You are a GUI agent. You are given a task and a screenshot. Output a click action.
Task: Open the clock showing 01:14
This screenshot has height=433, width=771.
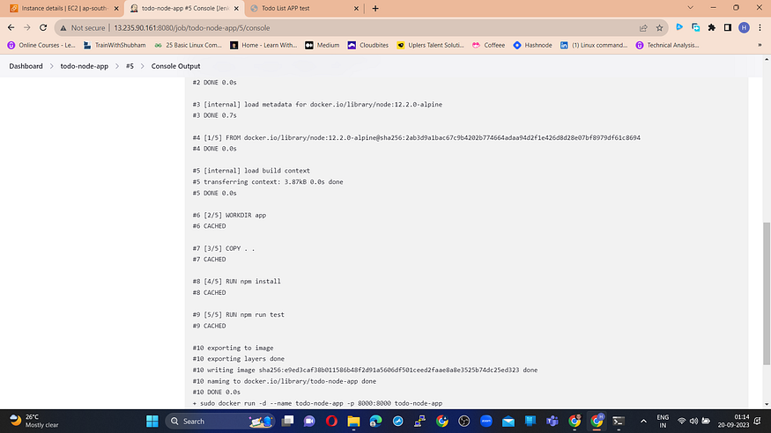tap(733, 422)
